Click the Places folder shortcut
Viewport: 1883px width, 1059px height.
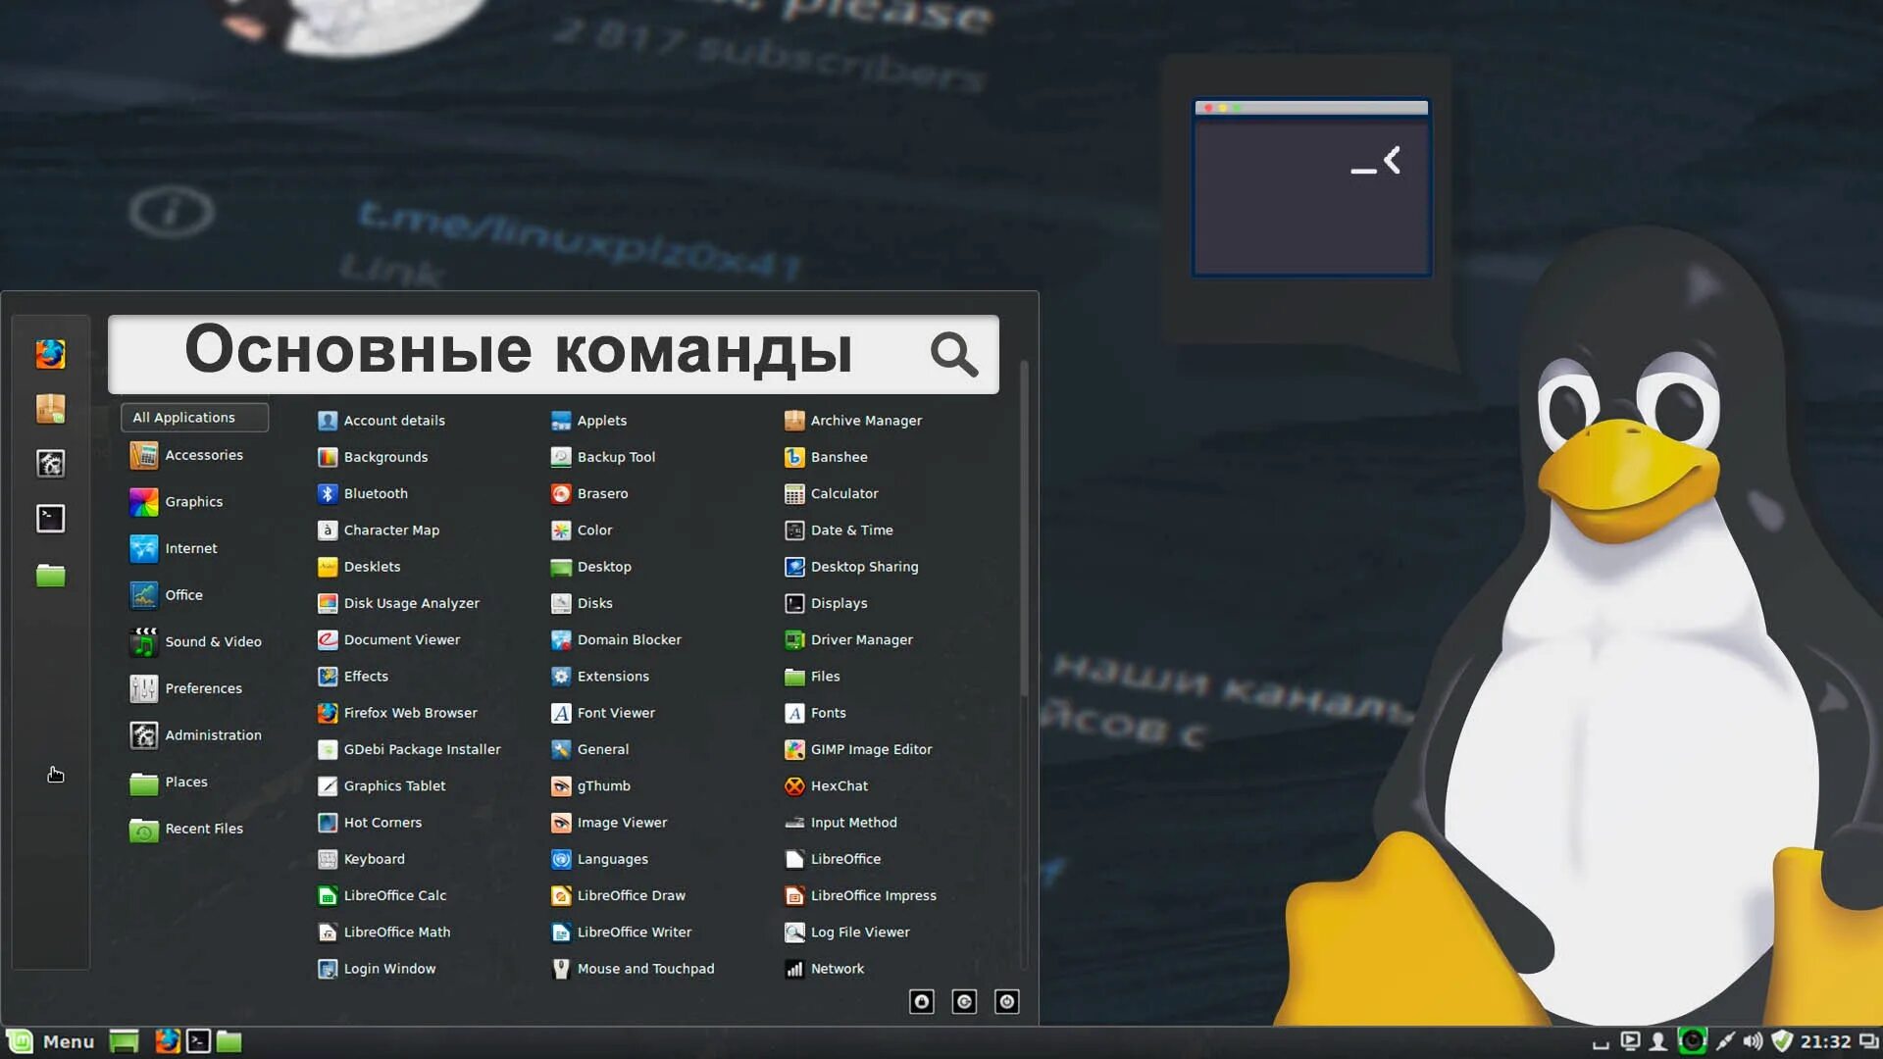(185, 780)
